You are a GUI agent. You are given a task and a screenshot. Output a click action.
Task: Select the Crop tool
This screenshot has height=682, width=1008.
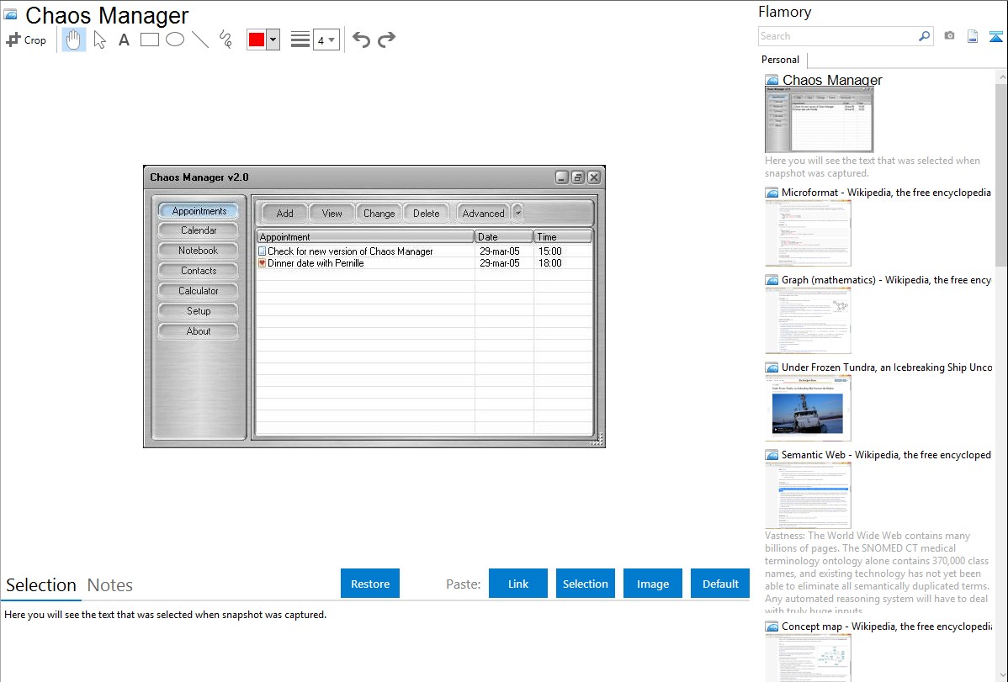pyautogui.click(x=26, y=40)
